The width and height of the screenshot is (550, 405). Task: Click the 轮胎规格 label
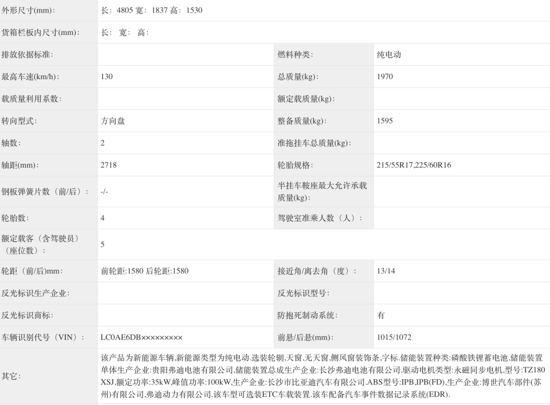pos(295,165)
